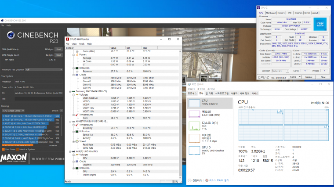
Task: Switch to Bench tab in CPU-Z
Action: 307,13
